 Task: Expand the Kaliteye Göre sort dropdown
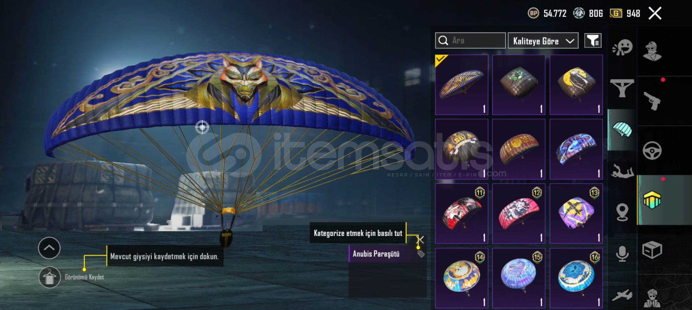click(543, 41)
